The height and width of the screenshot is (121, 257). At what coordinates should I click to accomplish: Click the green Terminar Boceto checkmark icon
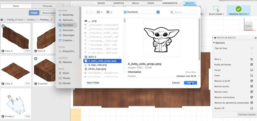point(238,9)
